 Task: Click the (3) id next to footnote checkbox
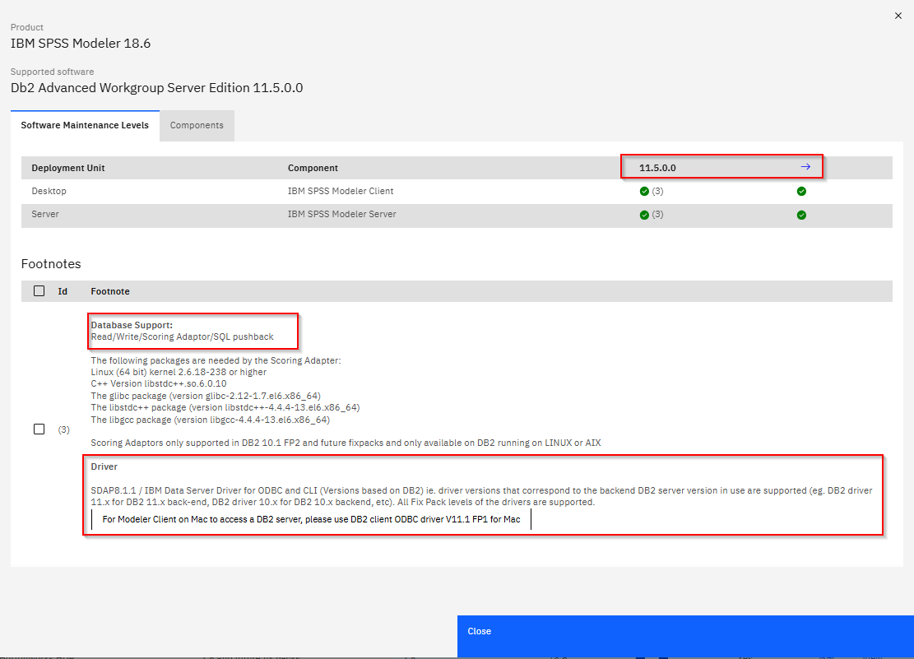point(63,429)
